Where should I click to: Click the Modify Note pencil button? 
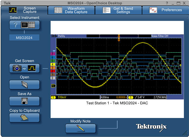coord(80,128)
